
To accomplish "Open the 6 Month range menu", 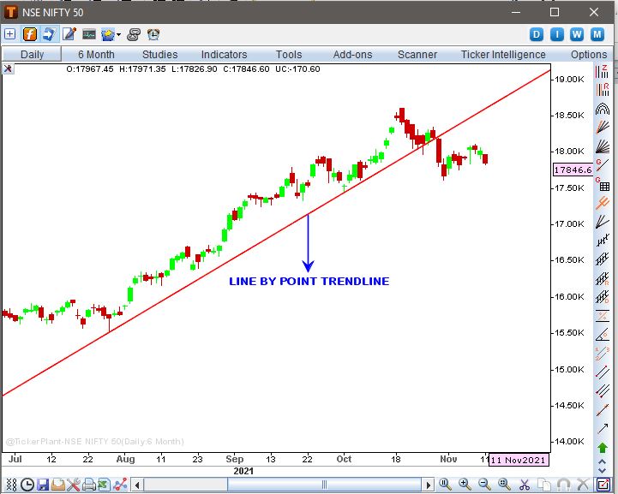I will click(96, 54).
